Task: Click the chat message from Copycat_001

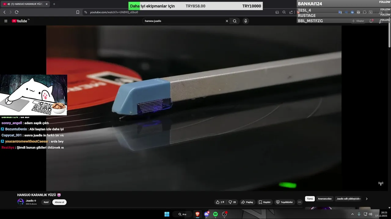Action: pyautogui.click(x=32, y=135)
